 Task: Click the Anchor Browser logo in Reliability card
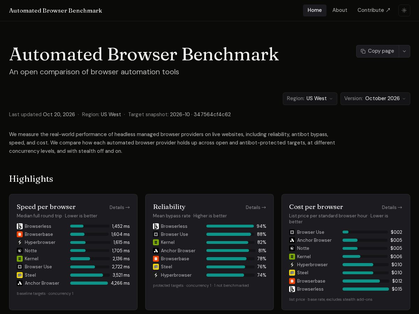(156, 251)
